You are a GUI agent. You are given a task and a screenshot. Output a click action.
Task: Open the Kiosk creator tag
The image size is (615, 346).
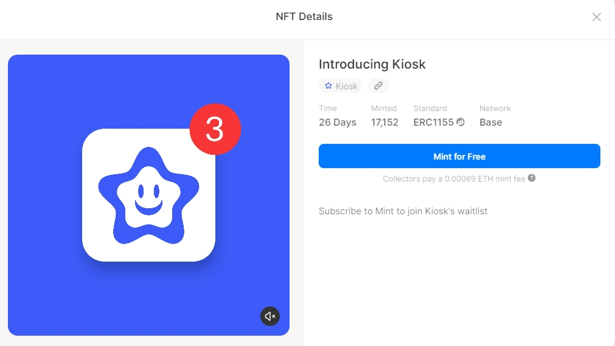(x=341, y=86)
